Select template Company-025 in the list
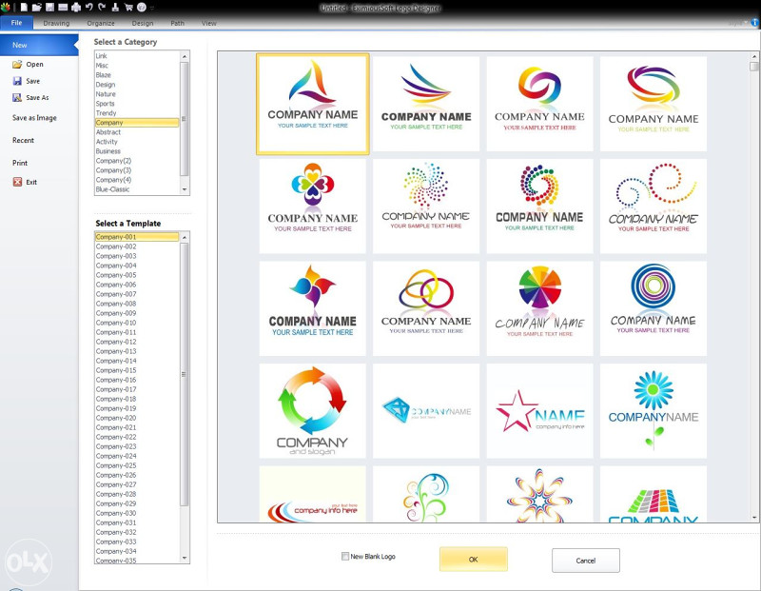The image size is (761, 591). tap(137, 465)
